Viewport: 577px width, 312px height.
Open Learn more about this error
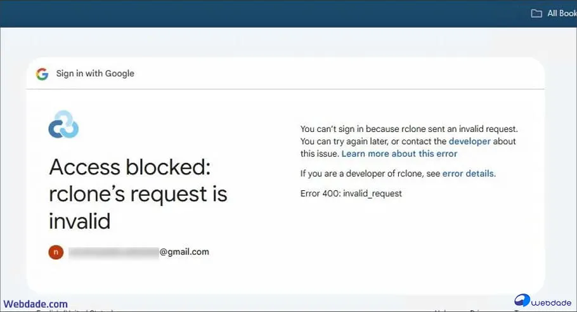(x=399, y=153)
